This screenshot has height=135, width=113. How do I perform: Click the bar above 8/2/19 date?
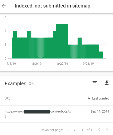click(37, 48)
